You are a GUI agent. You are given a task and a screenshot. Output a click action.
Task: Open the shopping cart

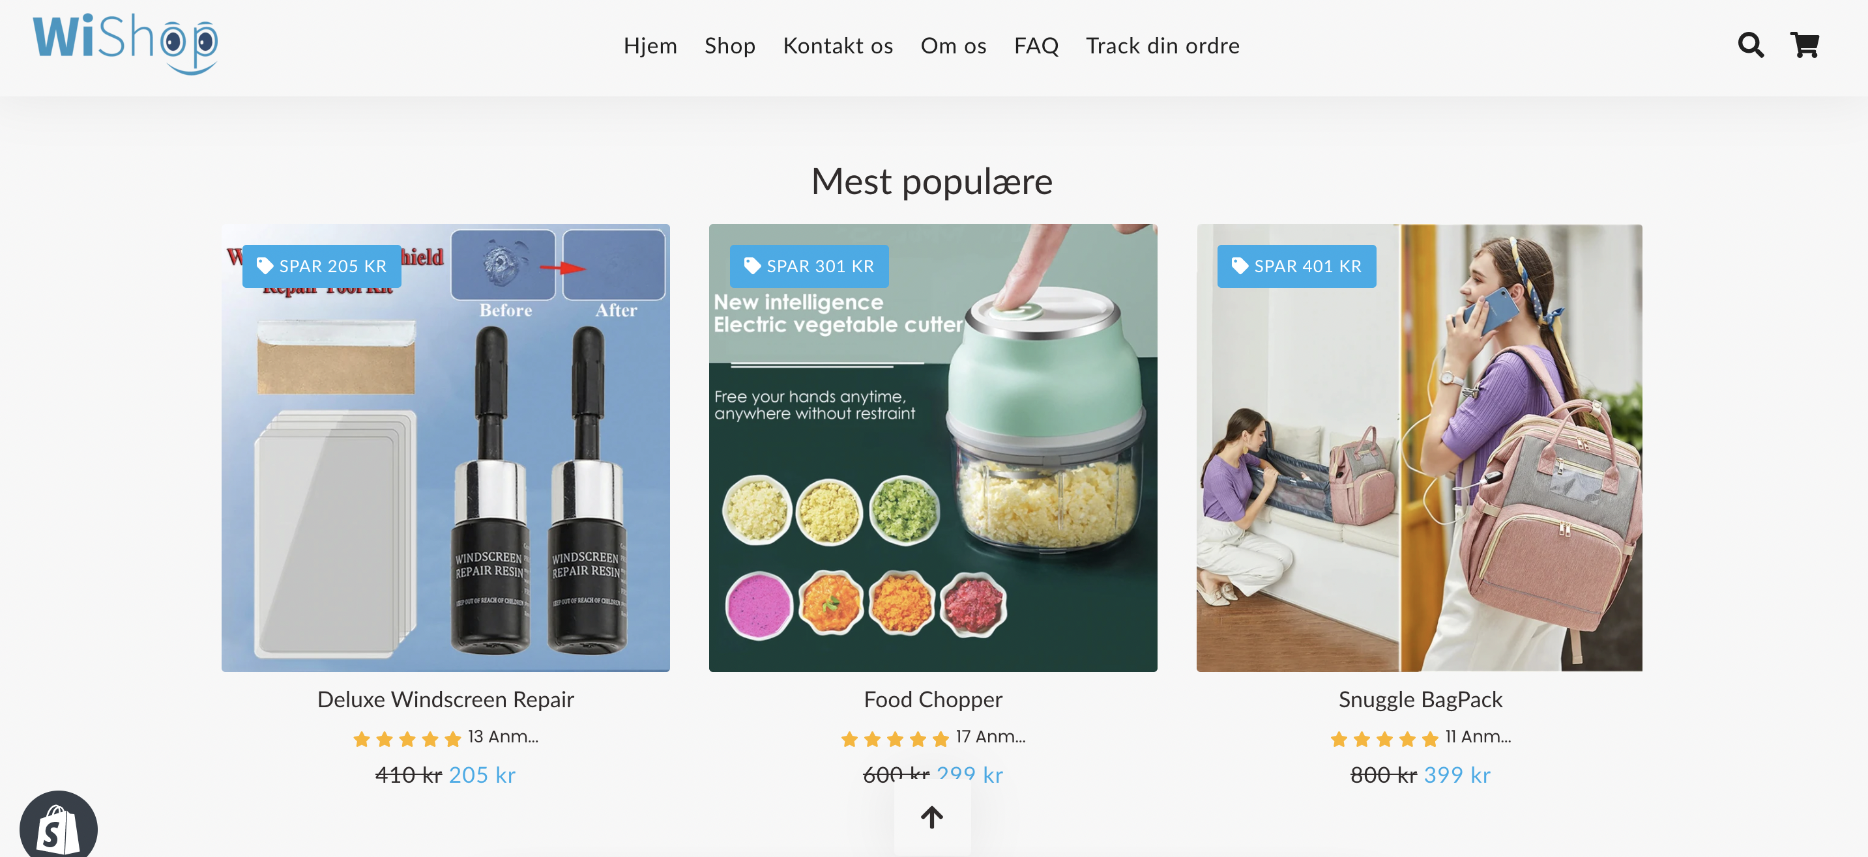point(1804,45)
